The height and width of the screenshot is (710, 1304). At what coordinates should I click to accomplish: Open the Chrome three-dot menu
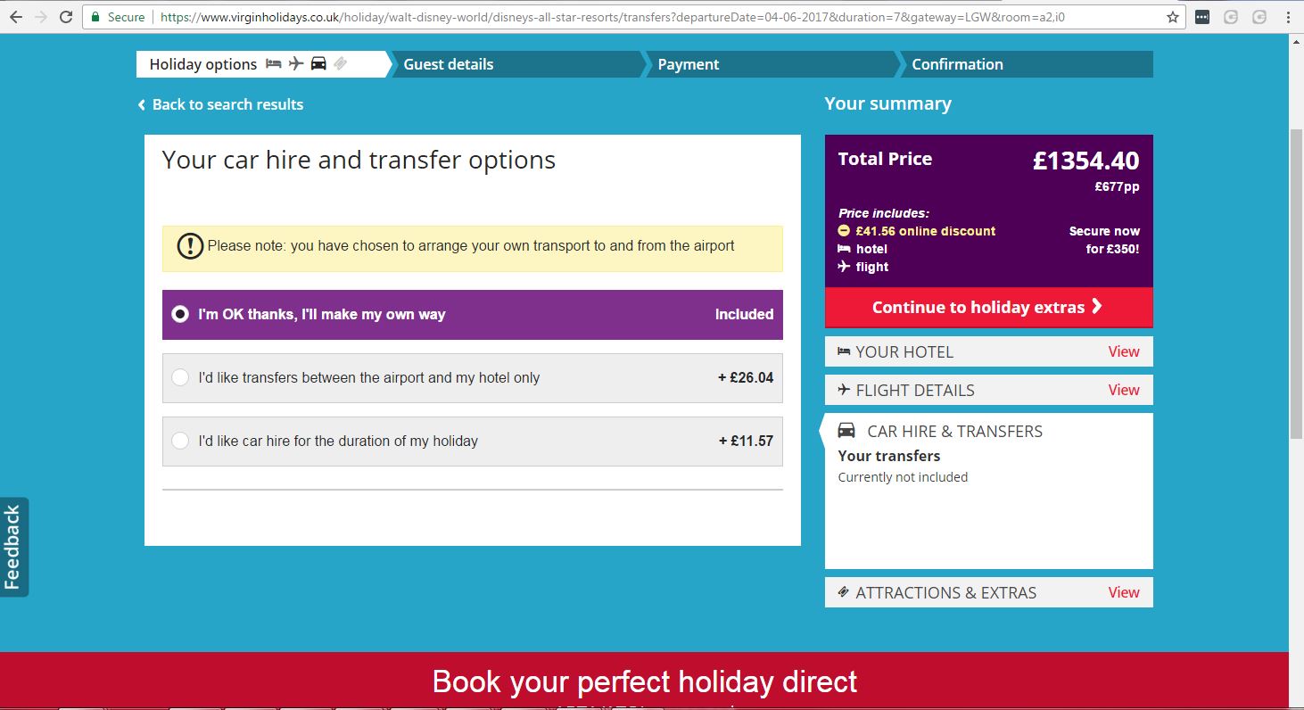pos(1289,17)
